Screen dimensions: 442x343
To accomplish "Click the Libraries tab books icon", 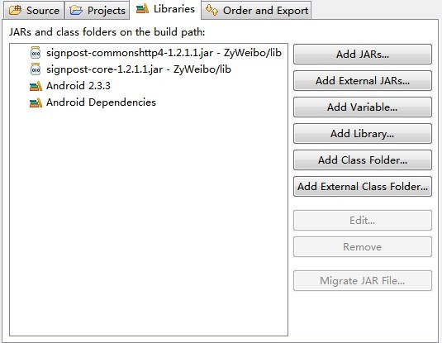I will click(142, 9).
